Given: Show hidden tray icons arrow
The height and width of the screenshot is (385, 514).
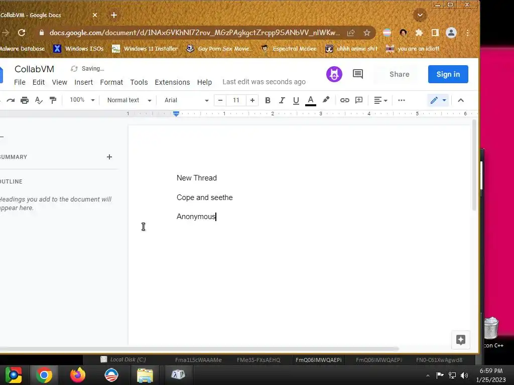Looking at the screenshot, I should click(x=428, y=375).
